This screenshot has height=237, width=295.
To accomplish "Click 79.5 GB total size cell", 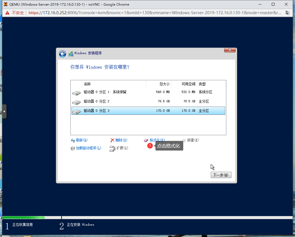I will pyautogui.click(x=164, y=101).
